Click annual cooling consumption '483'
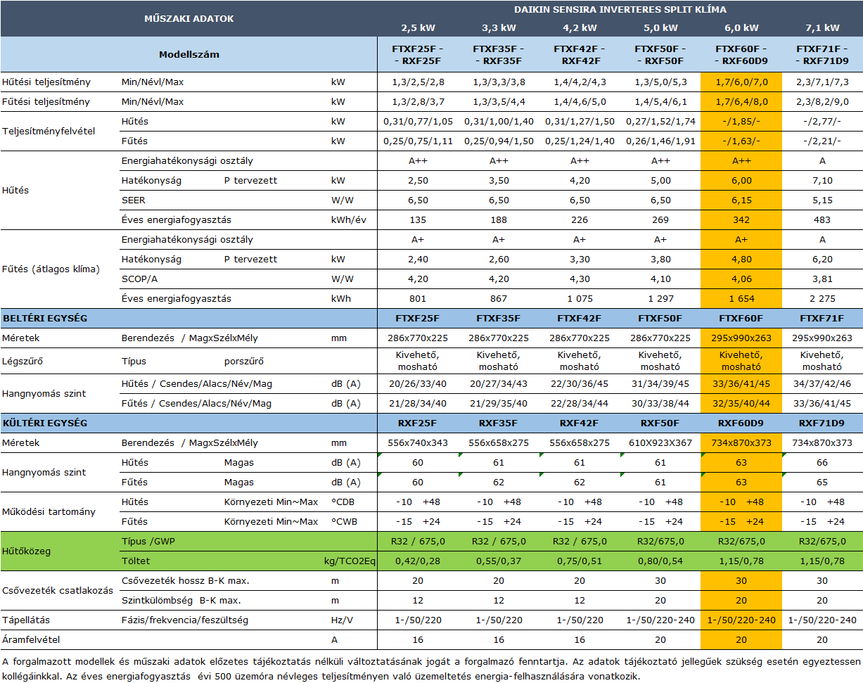 [x=822, y=219]
